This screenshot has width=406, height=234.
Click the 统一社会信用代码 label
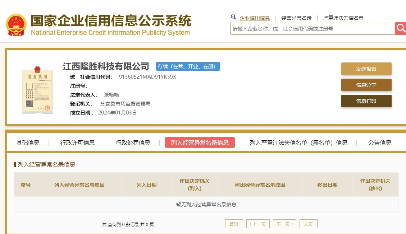(x=91, y=77)
